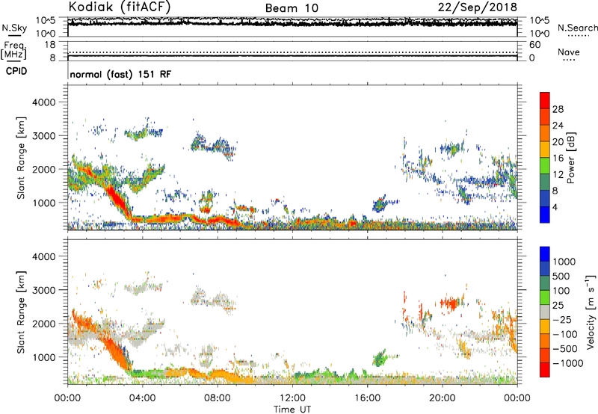Pick the light green 12–16 dB power segment

point(545,165)
